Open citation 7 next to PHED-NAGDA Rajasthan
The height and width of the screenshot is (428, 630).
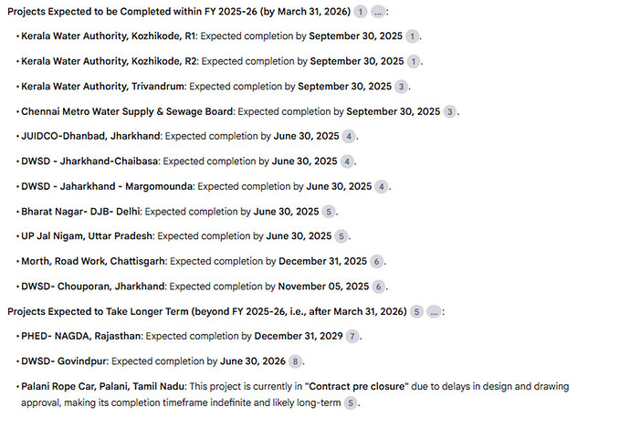pyautogui.click(x=352, y=337)
